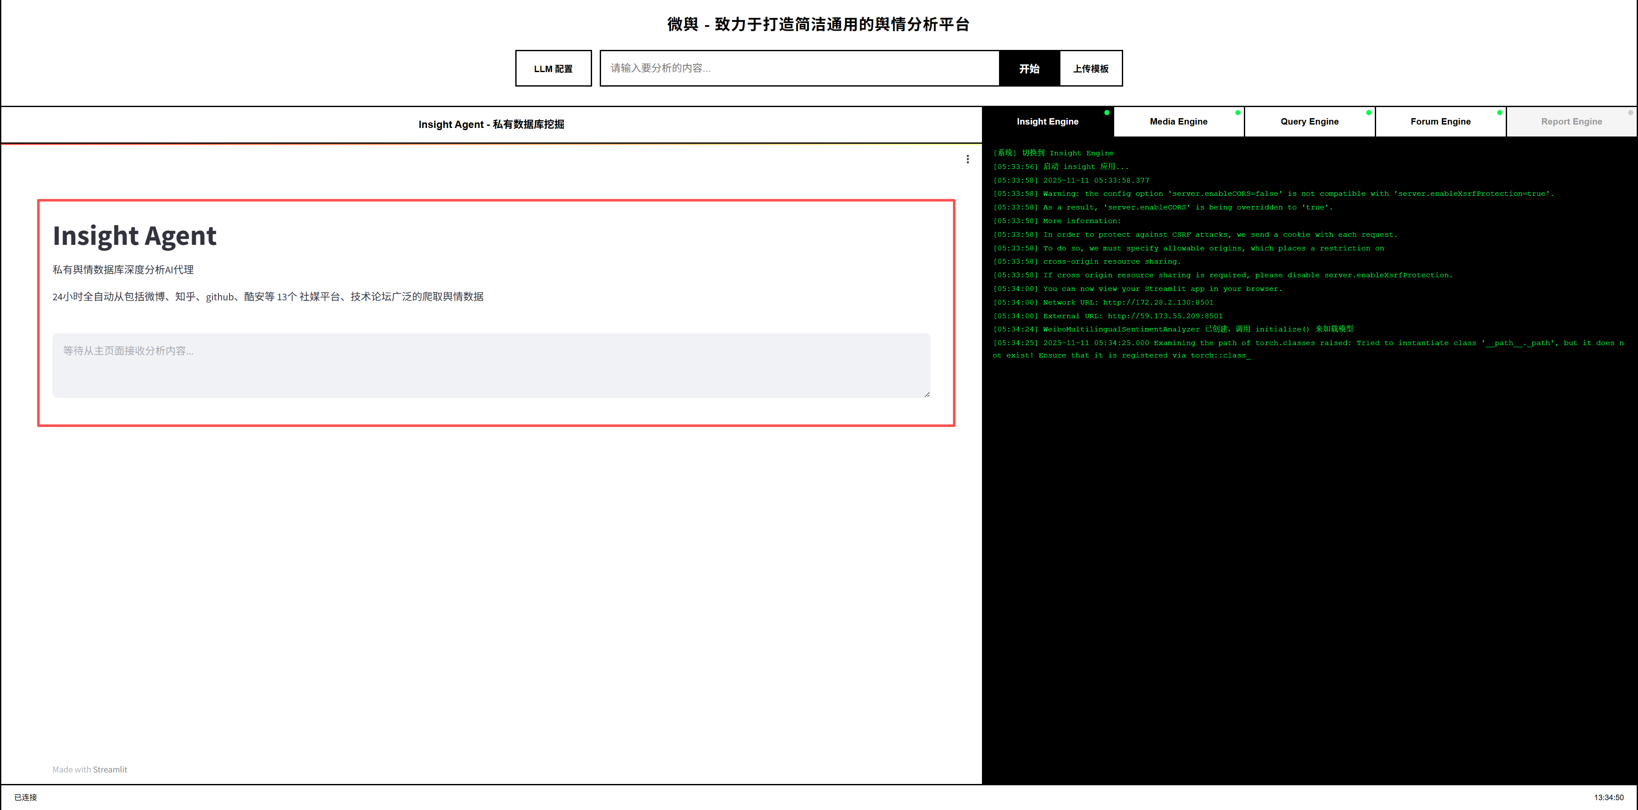
Task: Open the Streamlit footer link
Action: [110, 769]
